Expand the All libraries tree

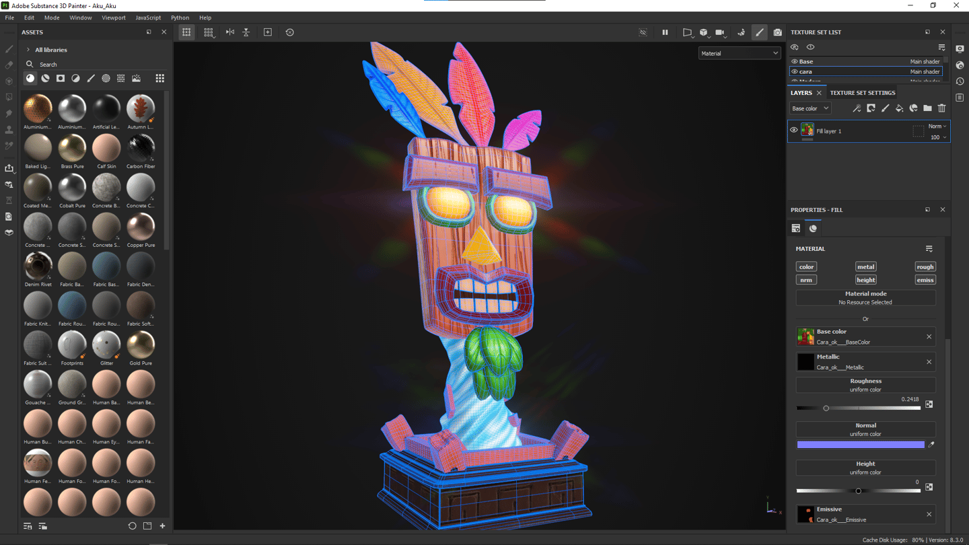(28, 50)
